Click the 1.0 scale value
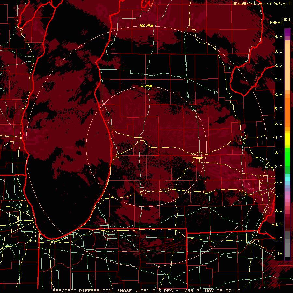This screenshot has height=293, width=293. pos(278,196)
